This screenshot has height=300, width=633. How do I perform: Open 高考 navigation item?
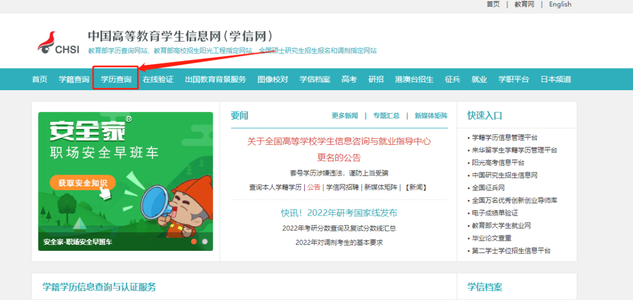[x=349, y=79]
